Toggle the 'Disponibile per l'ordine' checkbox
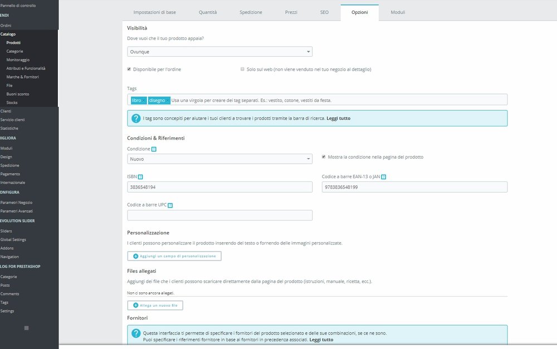The width and height of the screenshot is (557, 349). (129, 69)
